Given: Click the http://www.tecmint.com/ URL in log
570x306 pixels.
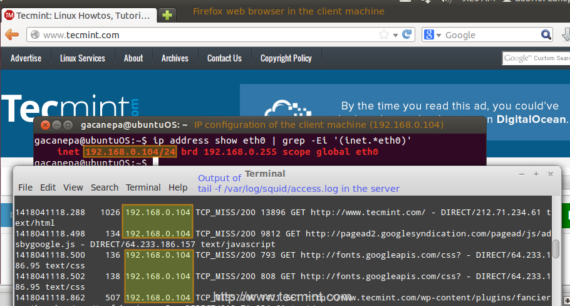Looking at the screenshot, I should (368, 212).
